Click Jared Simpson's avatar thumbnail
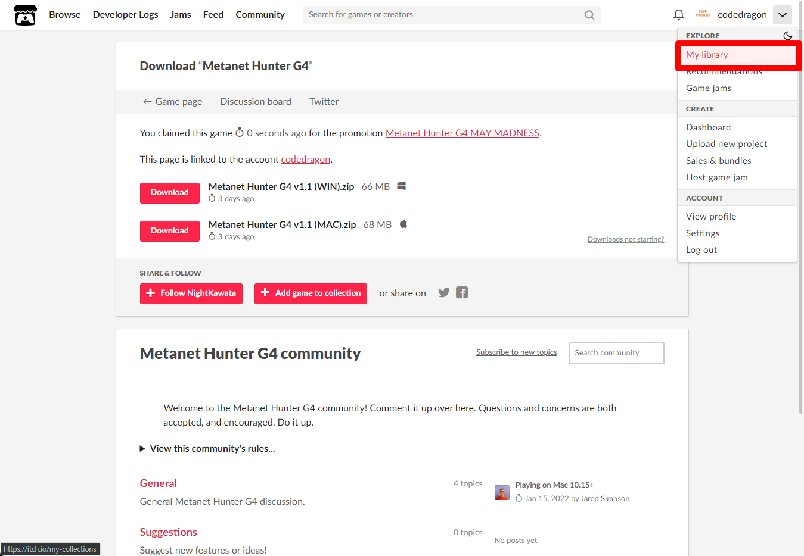Image resolution: width=804 pixels, height=556 pixels. (502, 492)
